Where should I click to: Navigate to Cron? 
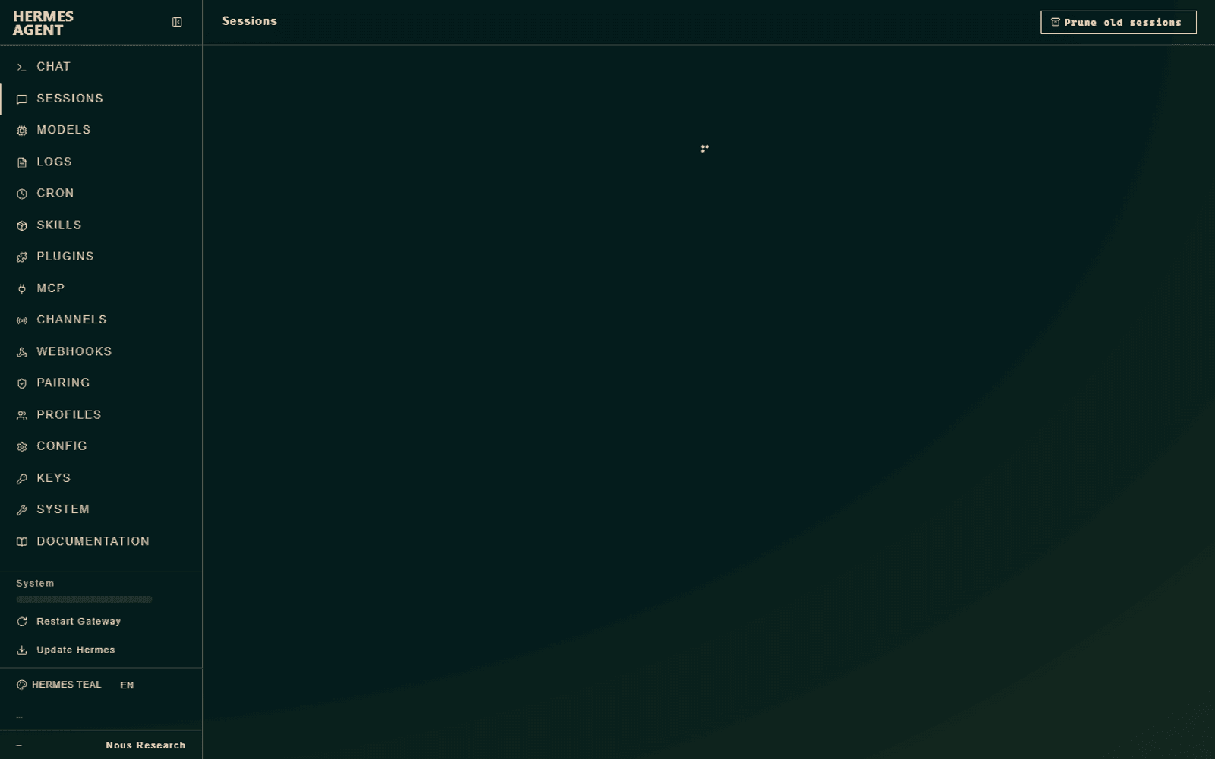pos(101,193)
